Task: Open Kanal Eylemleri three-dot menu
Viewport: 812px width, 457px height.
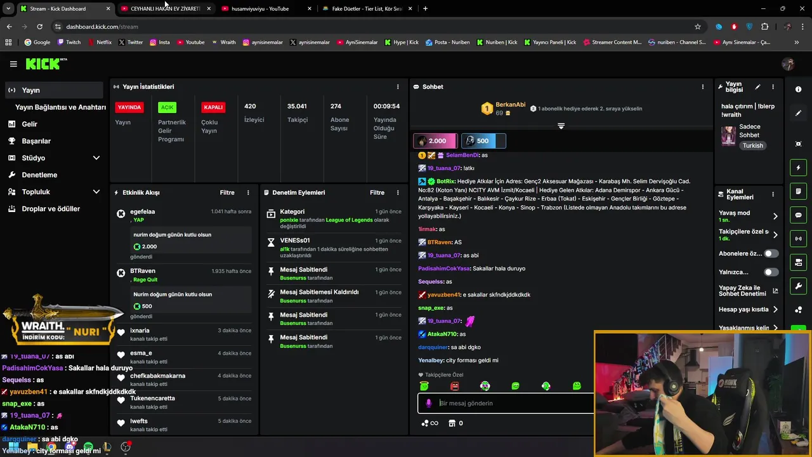Action: click(773, 194)
